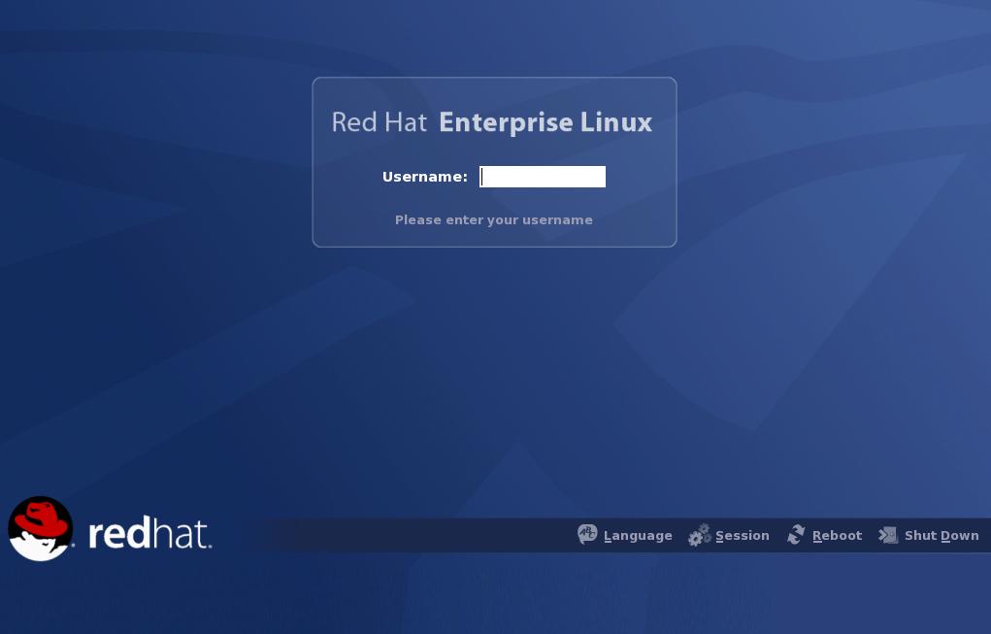Click the Language speech-bubble icon

point(587,534)
